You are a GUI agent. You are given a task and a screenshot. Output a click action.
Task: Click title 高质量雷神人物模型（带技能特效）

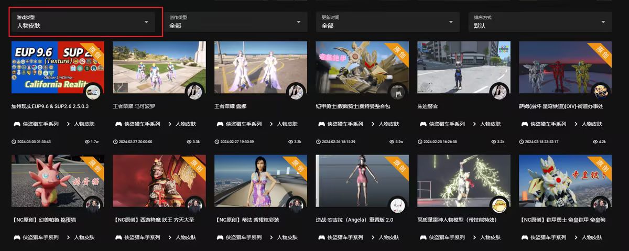pyautogui.click(x=457, y=220)
